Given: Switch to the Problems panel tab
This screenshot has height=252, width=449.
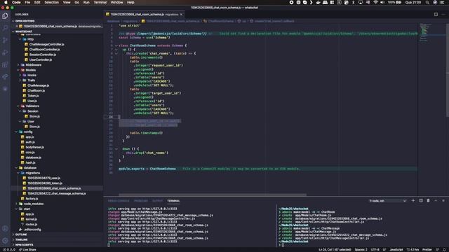Looking at the screenshot, I should (140, 201).
